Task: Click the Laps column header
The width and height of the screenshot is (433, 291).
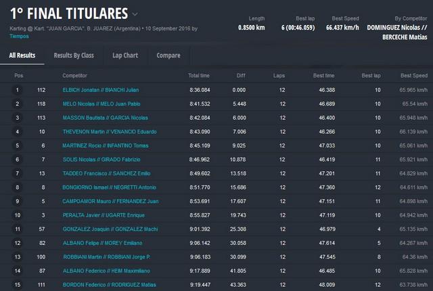Action: 279,75
